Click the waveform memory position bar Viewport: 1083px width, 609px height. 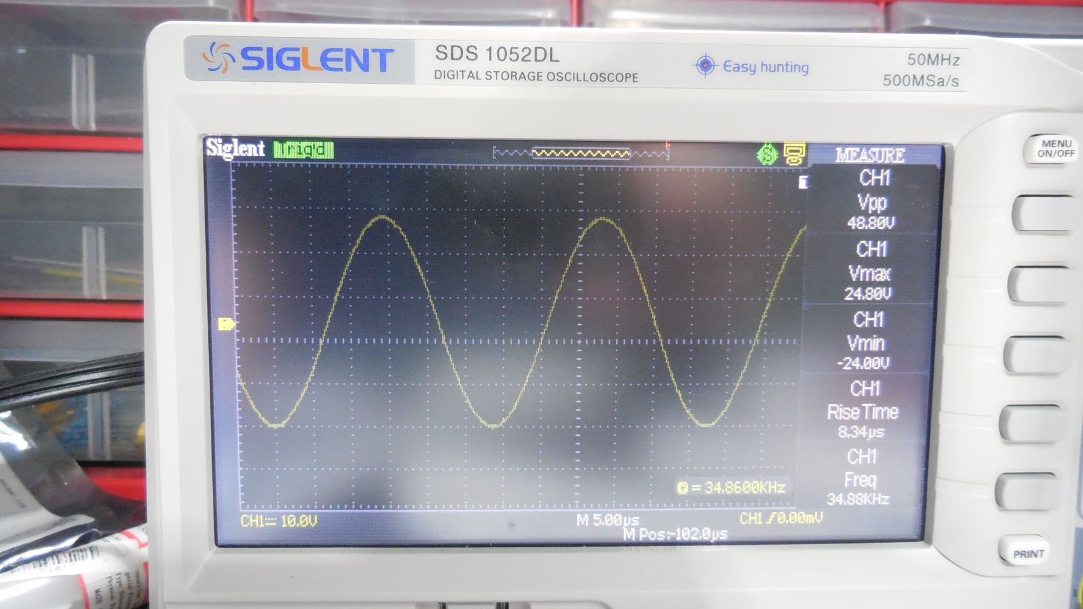tap(581, 153)
